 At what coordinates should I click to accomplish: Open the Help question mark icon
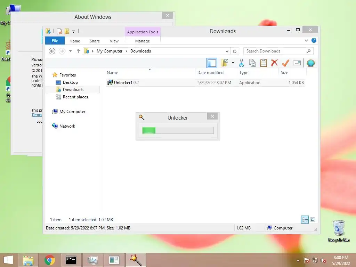click(x=314, y=40)
